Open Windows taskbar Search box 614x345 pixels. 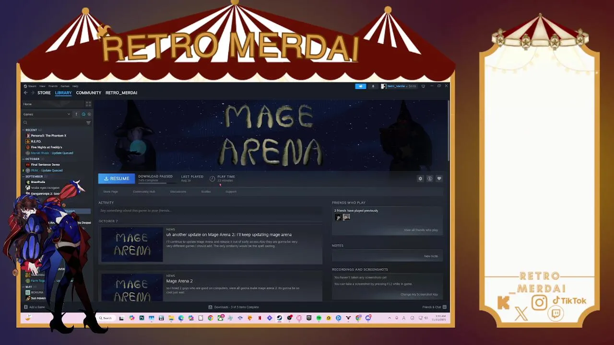[x=106, y=318]
